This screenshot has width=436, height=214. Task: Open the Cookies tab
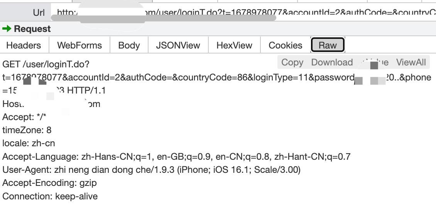pyautogui.click(x=286, y=45)
